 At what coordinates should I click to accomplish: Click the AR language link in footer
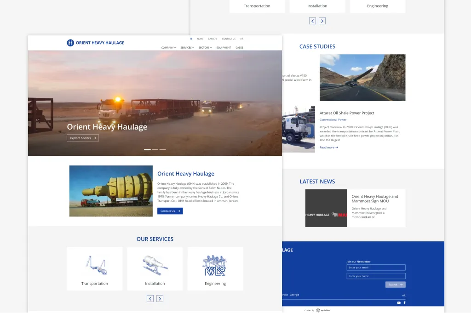[x=404, y=295]
